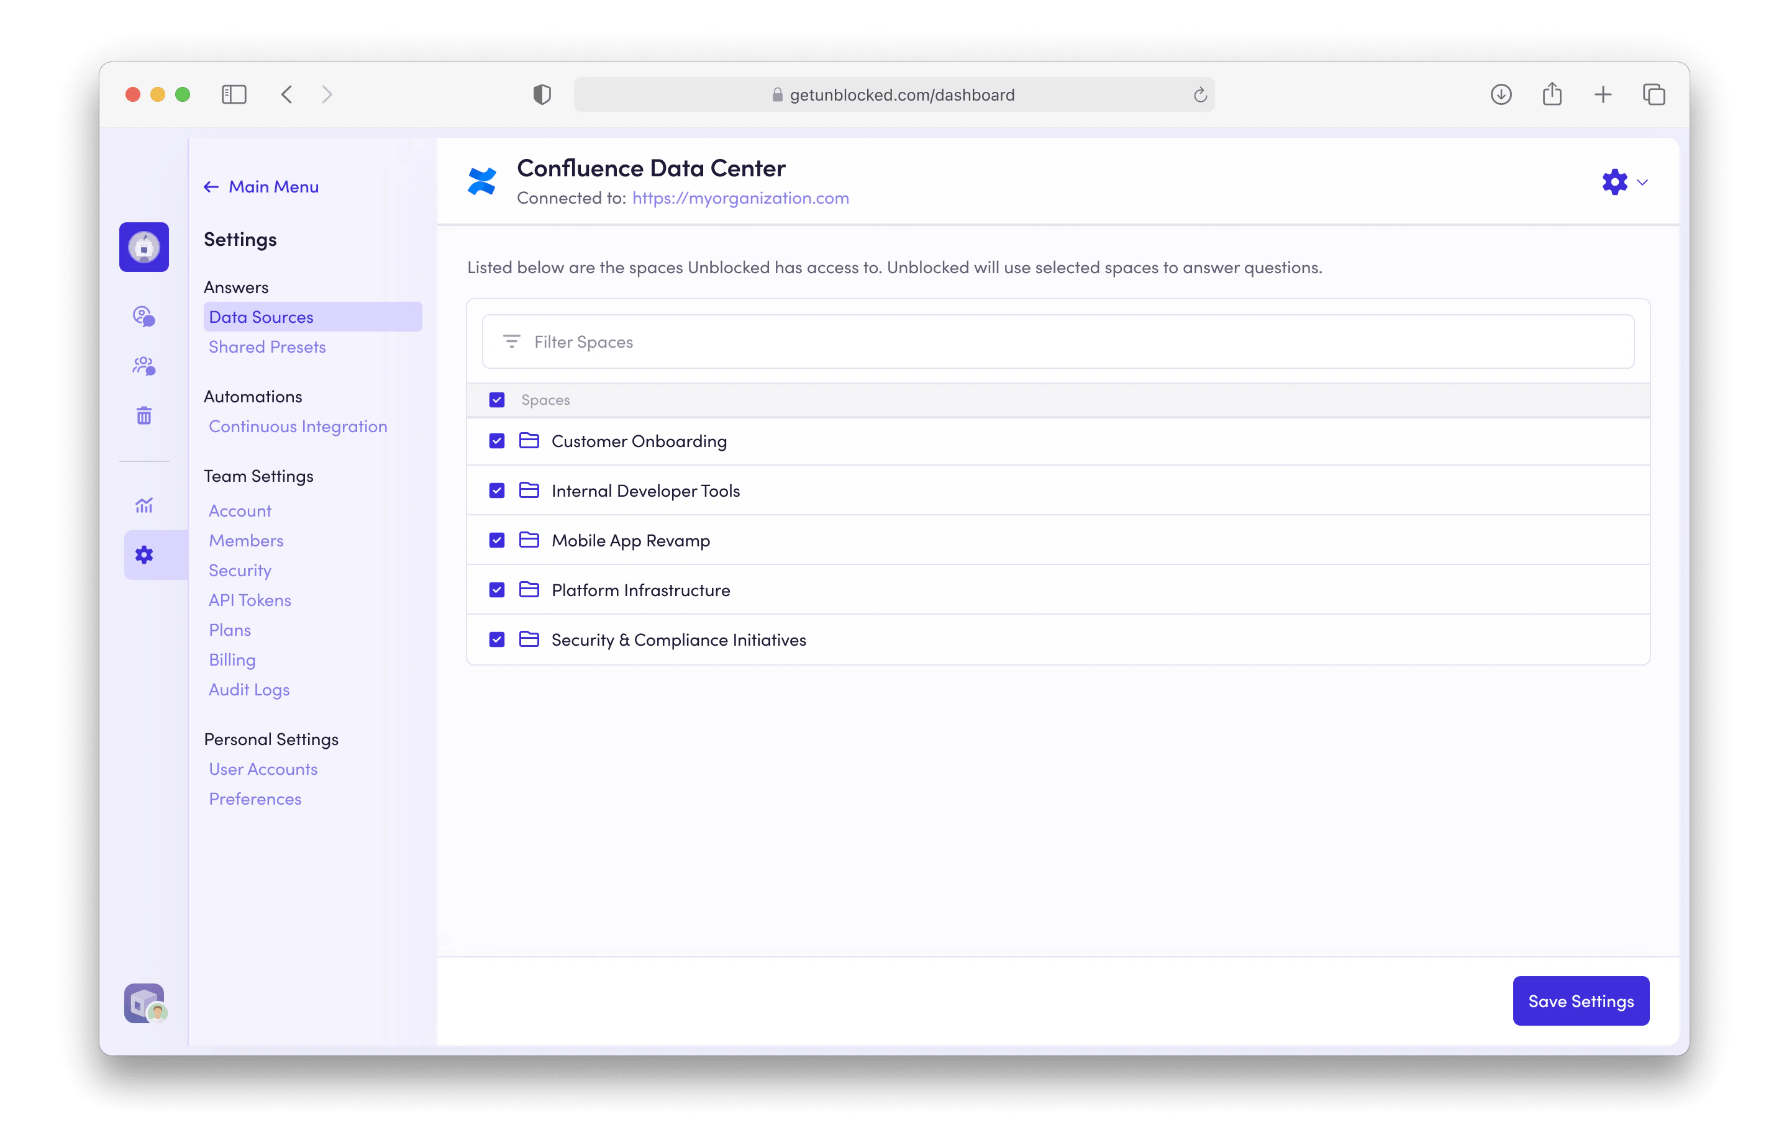The height and width of the screenshot is (1130, 1789).
Task: Go forward in browser history
Action: point(327,94)
